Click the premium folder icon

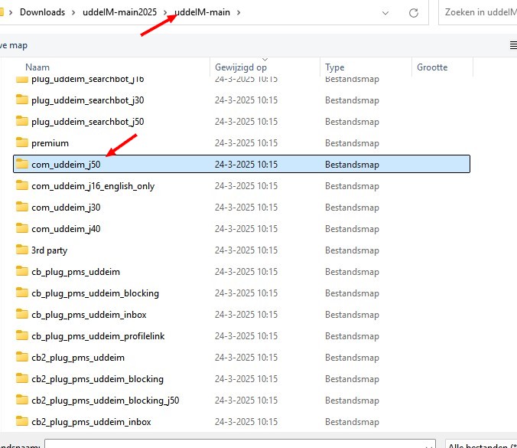22,143
